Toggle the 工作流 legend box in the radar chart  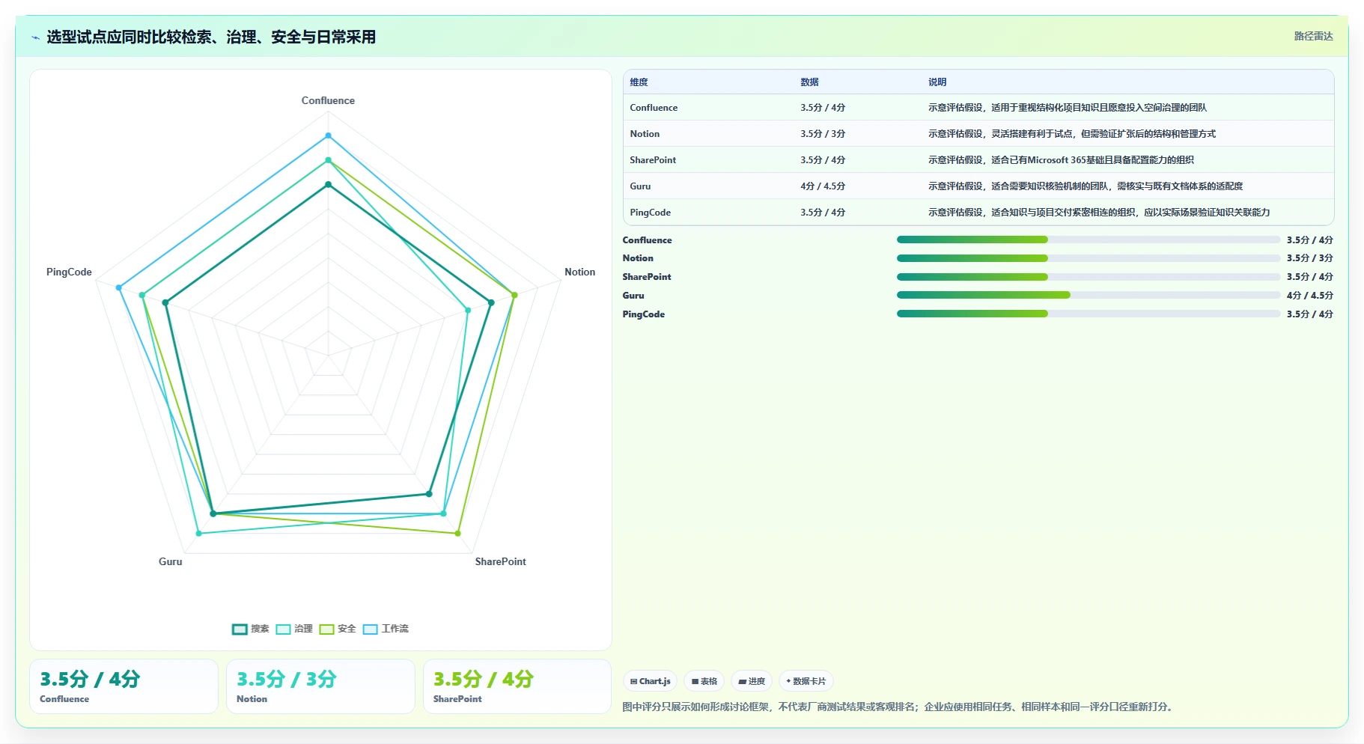click(370, 629)
